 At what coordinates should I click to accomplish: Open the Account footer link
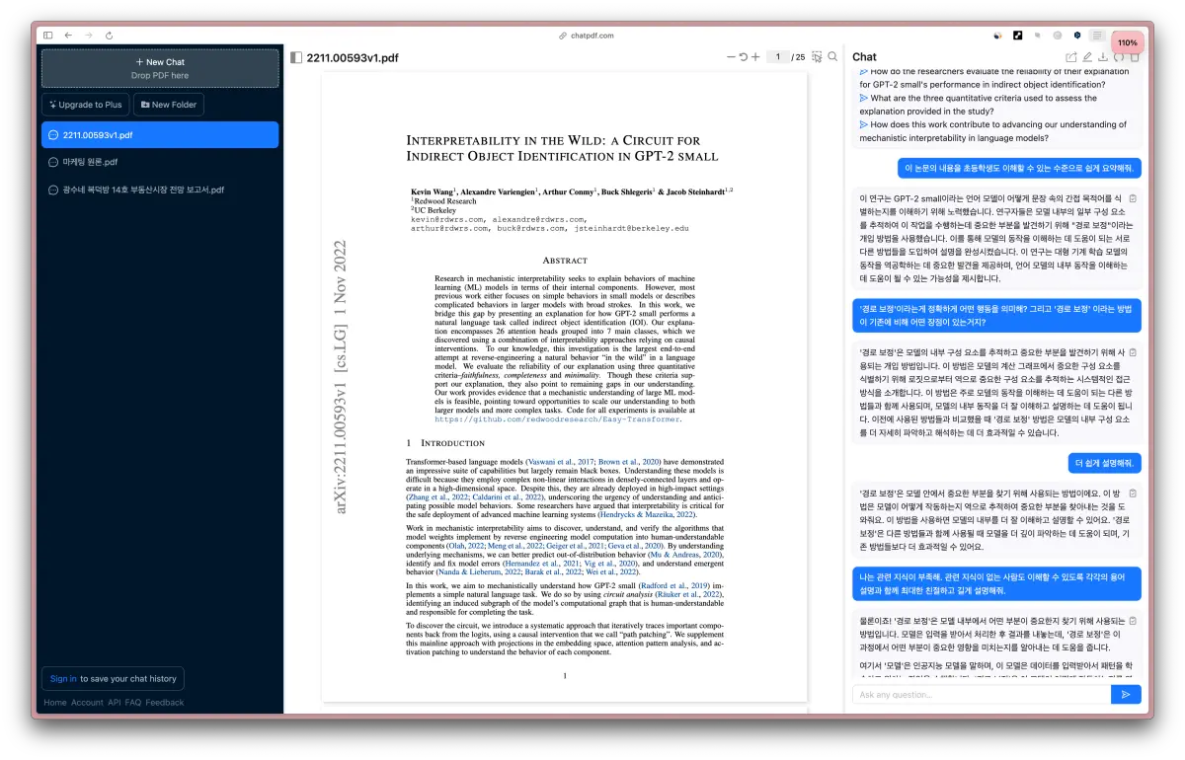pos(87,703)
